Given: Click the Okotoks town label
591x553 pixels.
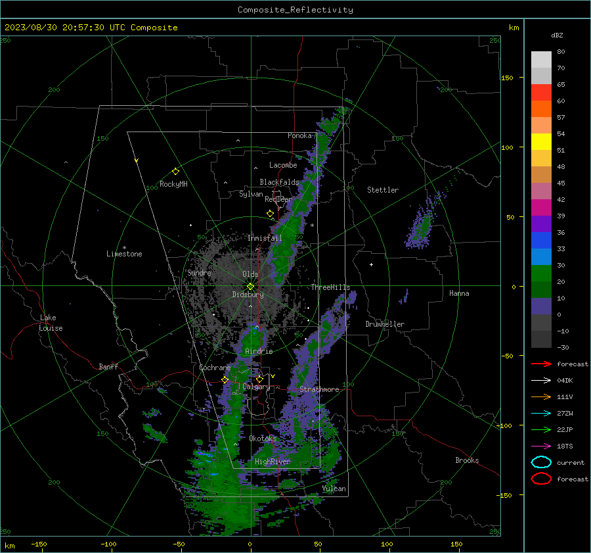Looking at the screenshot, I should coord(263,439).
